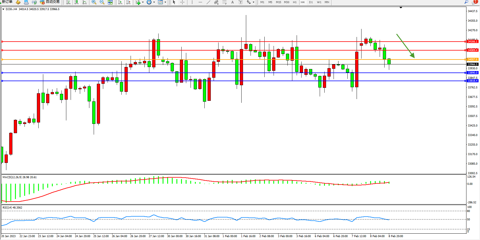Expand the chart templates dropdown arrow
Screen dimensions: 480x240
point(165,2)
